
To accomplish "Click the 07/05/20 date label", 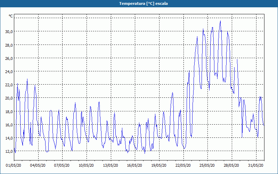I will [x=62, y=165].
